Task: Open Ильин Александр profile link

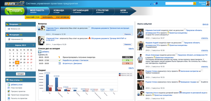Action: click(x=152, y=55)
